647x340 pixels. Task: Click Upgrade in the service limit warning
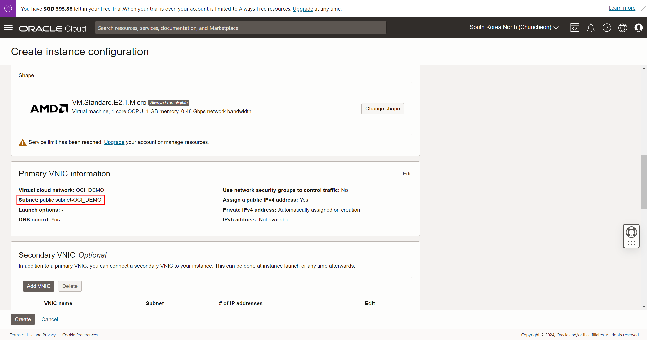click(114, 142)
